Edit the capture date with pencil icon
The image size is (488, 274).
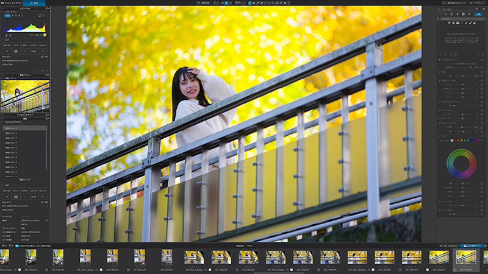46,220
